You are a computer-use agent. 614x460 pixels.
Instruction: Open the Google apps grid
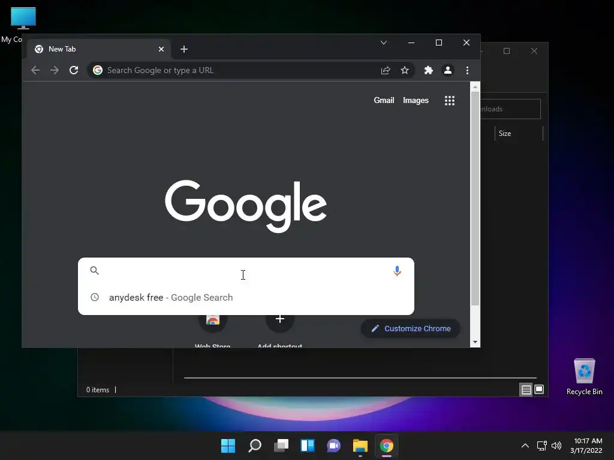[x=450, y=101]
